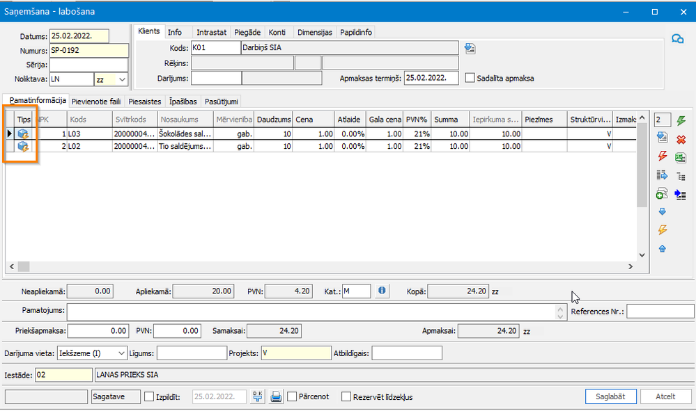Click the Apmaksas termiņš date field
696x411 pixels.
pyautogui.click(x=431, y=78)
